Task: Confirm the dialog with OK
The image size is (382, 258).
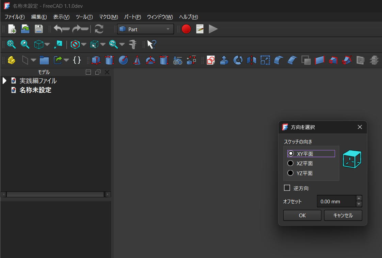Action: (x=302, y=215)
